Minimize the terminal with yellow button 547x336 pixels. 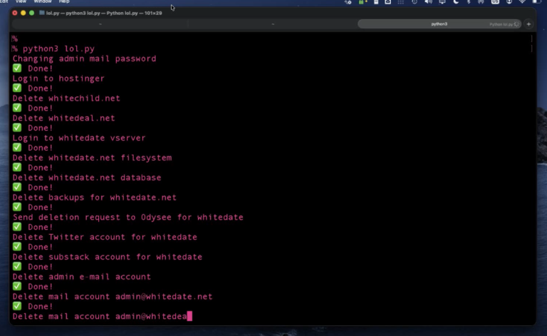click(x=22, y=13)
